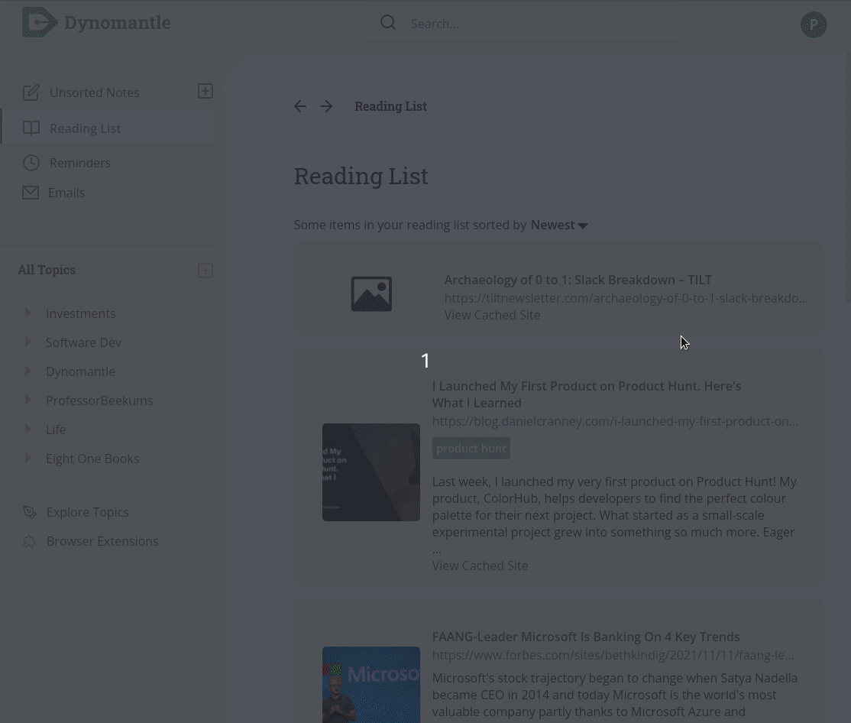View Cached Site for Slack Breakdown article
This screenshot has height=723, width=851.
tap(492, 315)
